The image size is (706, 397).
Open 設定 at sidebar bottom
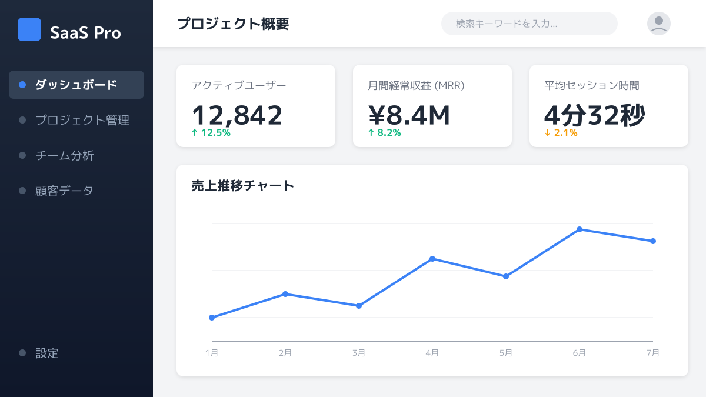click(x=47, y=353)
